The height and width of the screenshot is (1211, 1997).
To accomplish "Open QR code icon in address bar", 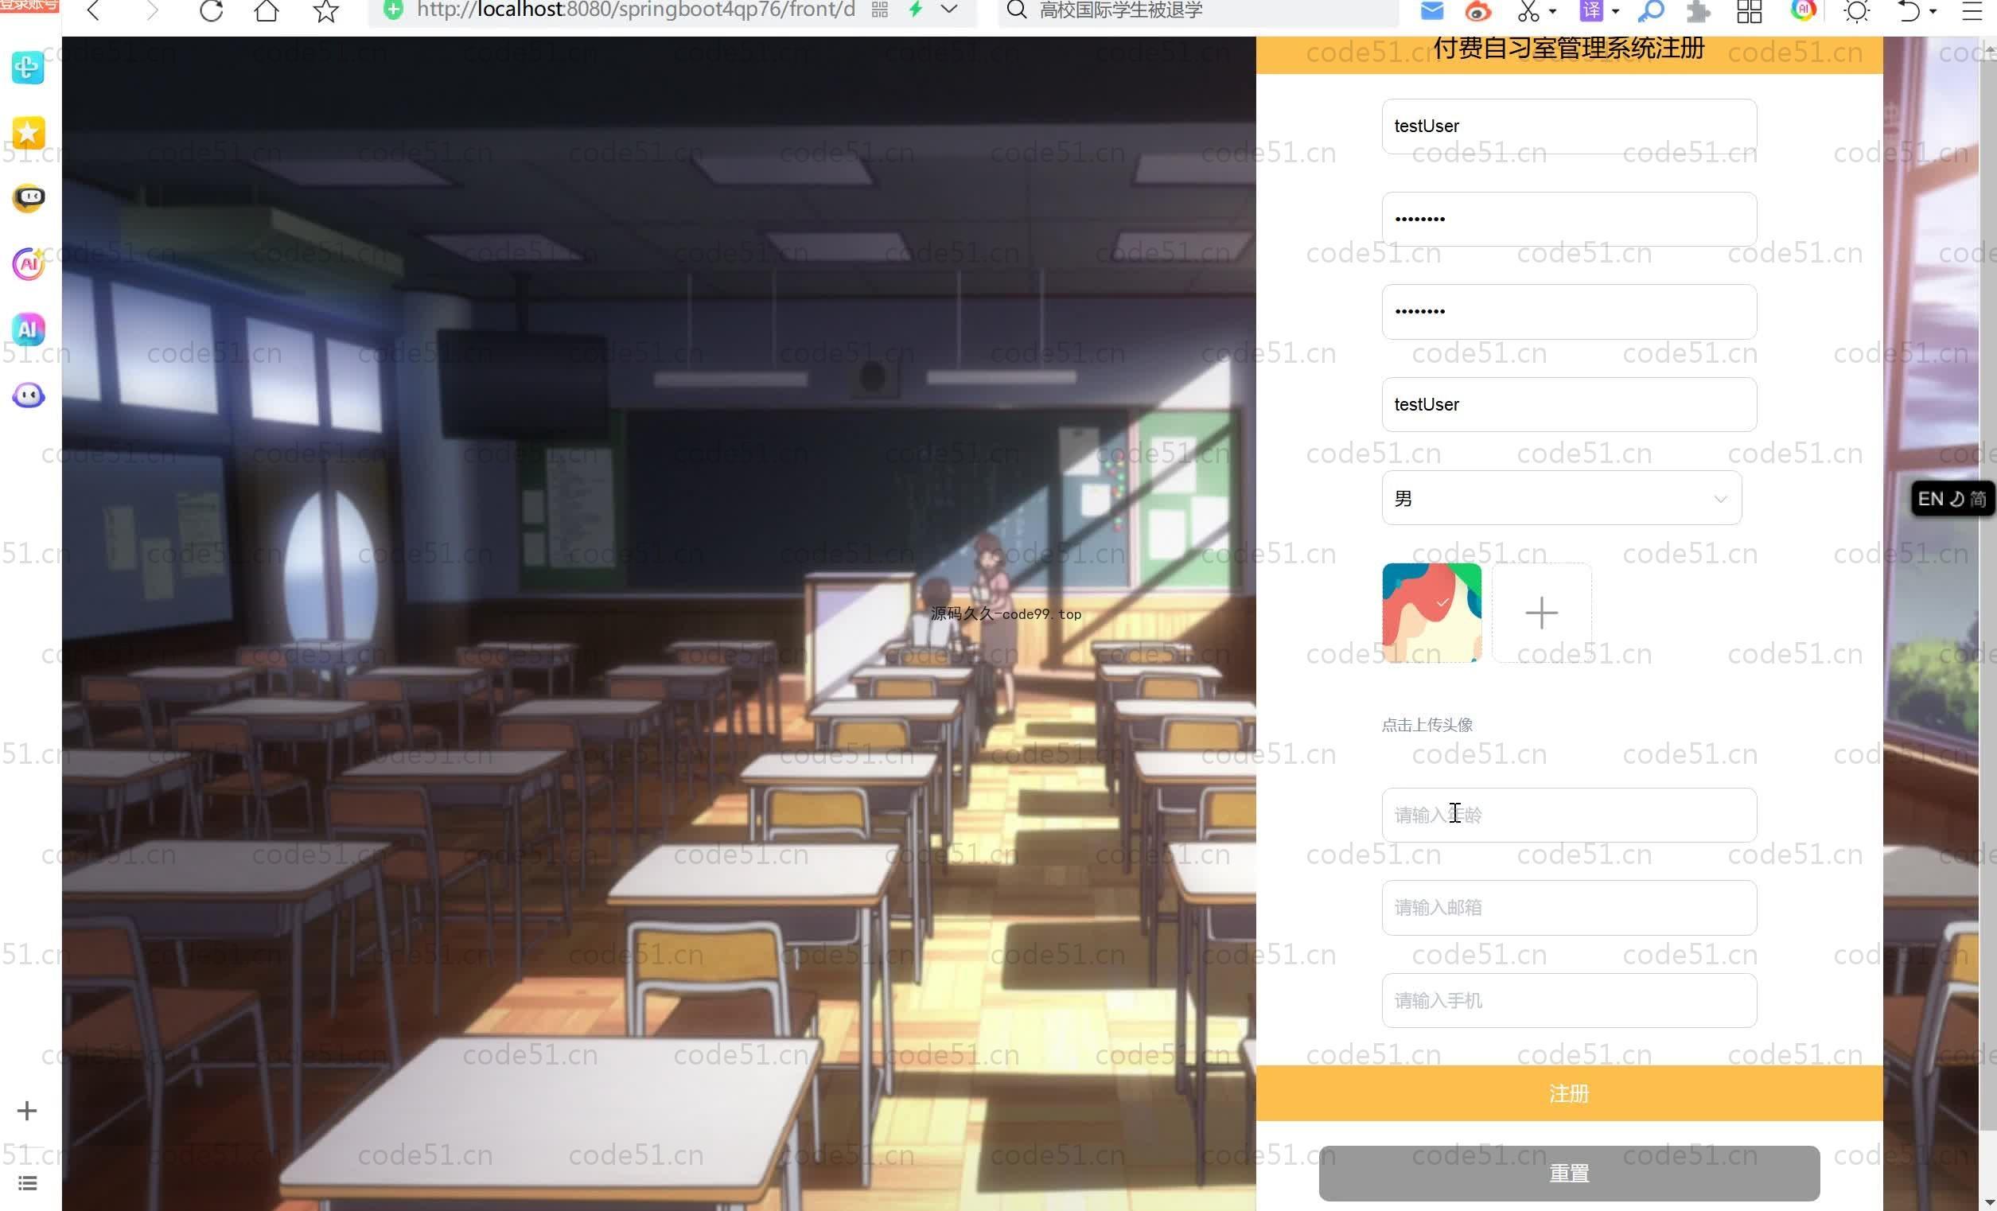I will pyautogui.click(x=879, y=10).
